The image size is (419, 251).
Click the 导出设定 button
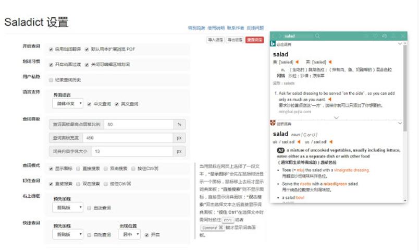click(235, 40)
